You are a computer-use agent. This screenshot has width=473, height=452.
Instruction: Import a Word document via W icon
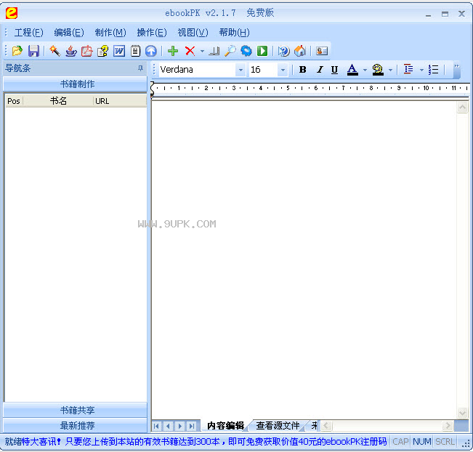[119, 51]
